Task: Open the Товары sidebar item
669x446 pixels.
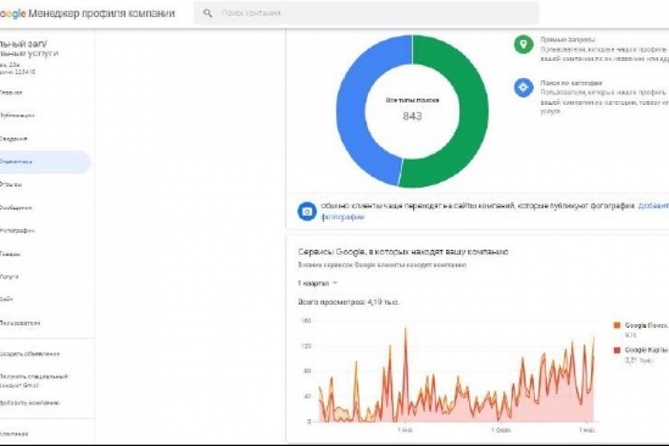Action: pyautogui.click(x=10, y=253)
